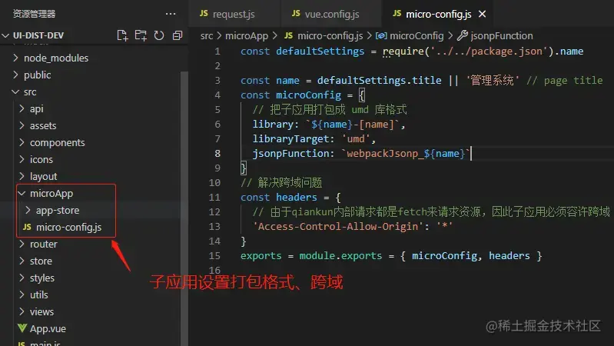Click 'microConfig' declaration on line 4
Screen dimensions: 614x346
[309, 95]
